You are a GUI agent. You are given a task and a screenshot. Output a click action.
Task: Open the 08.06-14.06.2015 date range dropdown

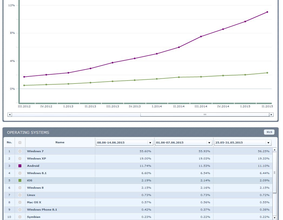click(x=150, y=142)
